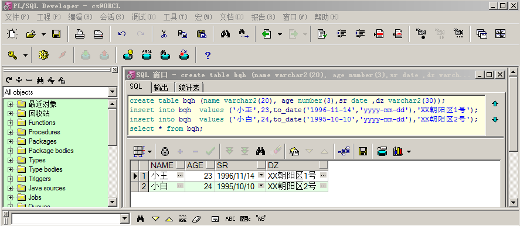Click the Single record view tree icon

[344, 151]
